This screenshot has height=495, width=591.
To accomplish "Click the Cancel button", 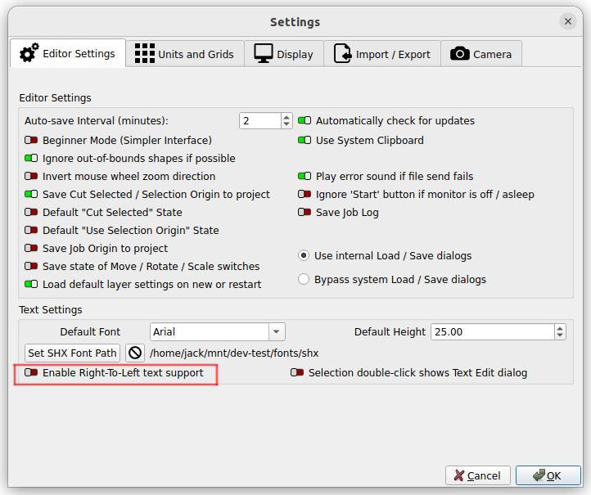I will 478,475.
